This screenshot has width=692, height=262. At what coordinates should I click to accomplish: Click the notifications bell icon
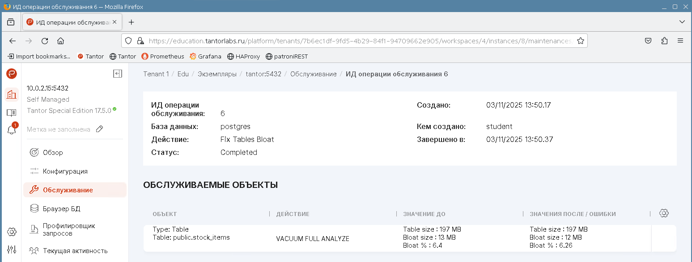12,130
